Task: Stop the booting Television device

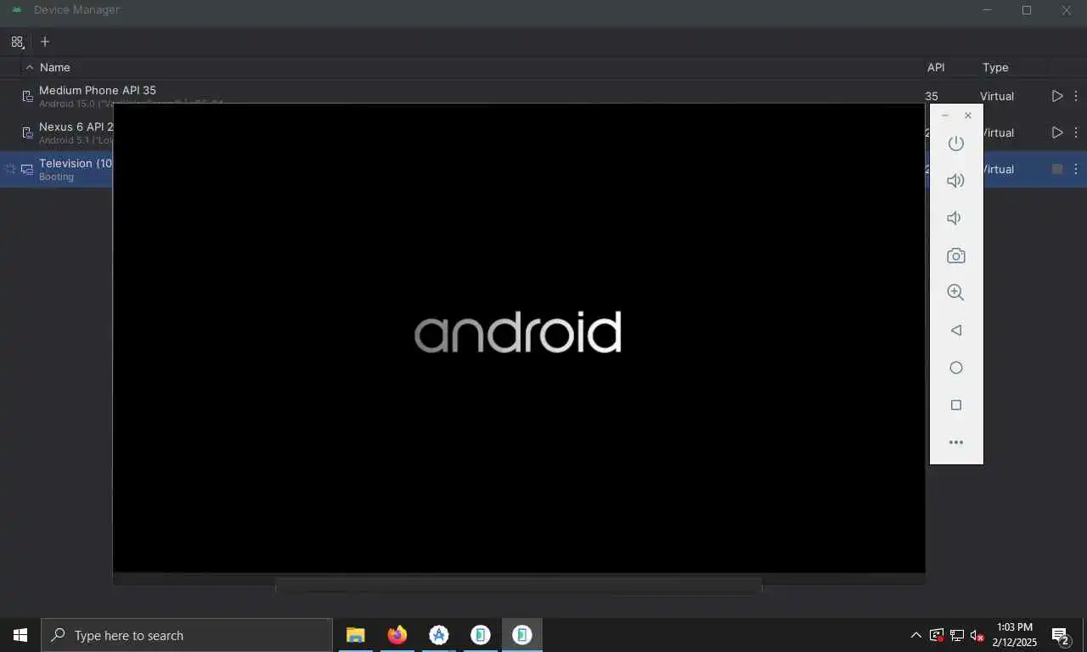Action: (x=1057, y=169)
